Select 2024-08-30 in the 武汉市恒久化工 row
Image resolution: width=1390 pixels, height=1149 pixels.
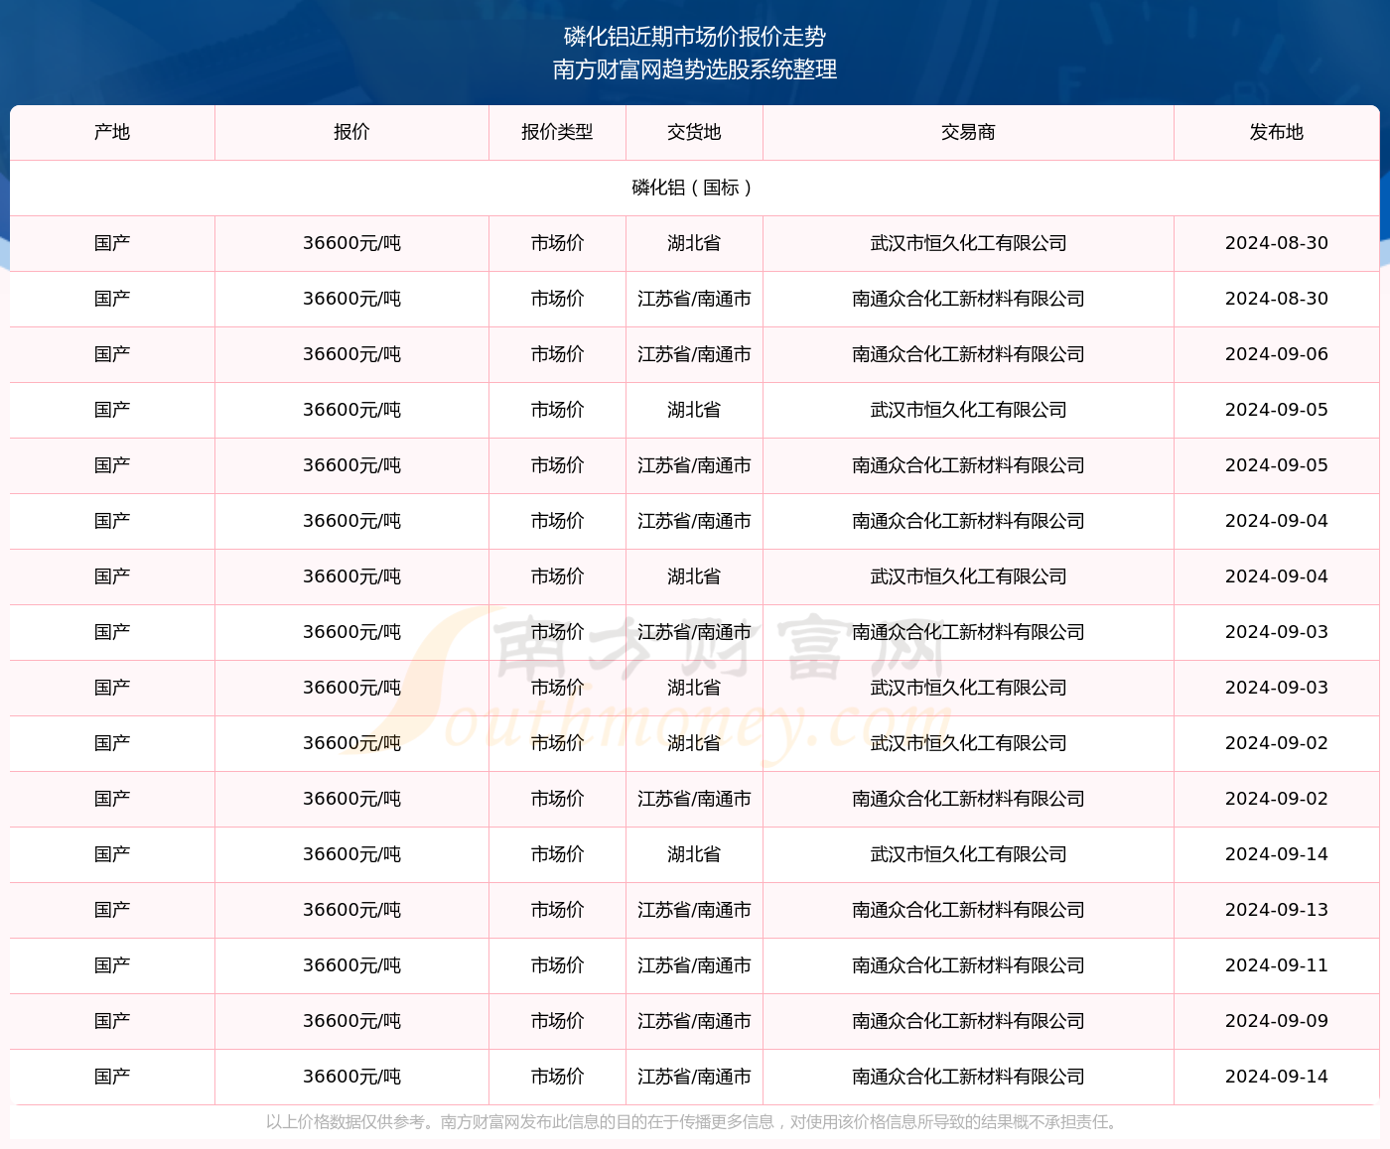click(x=1276, y=243)
